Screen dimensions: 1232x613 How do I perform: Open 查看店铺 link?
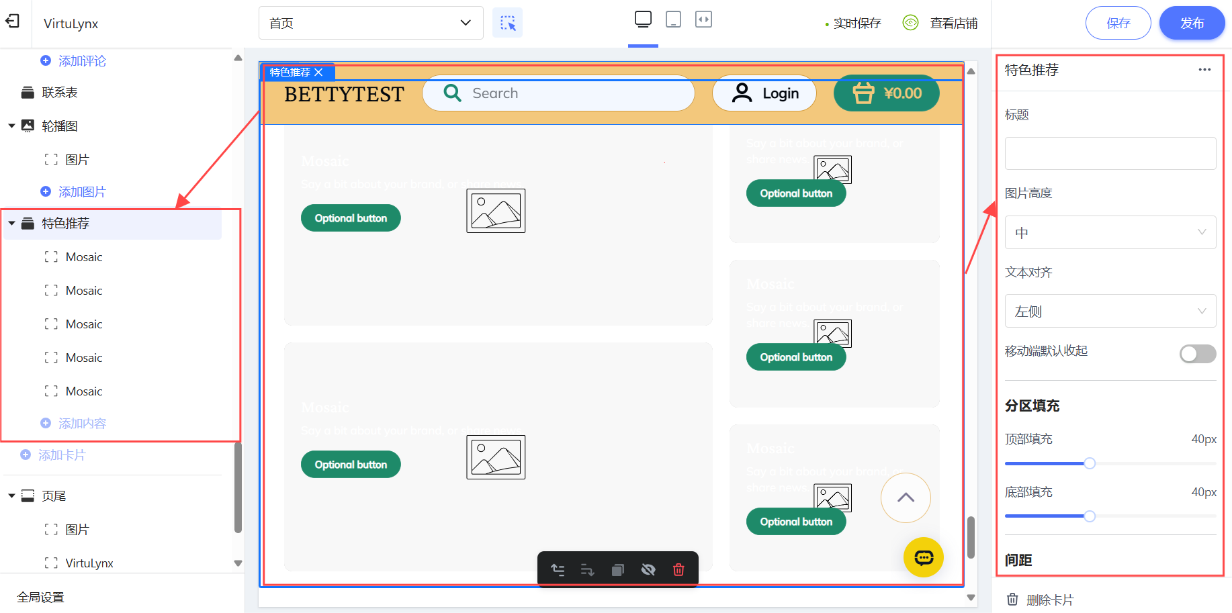pos(953,23)
